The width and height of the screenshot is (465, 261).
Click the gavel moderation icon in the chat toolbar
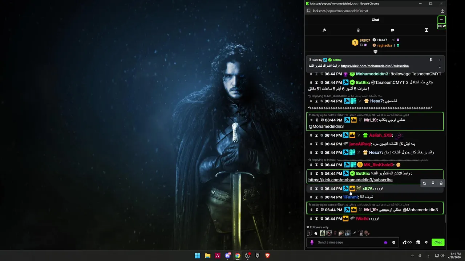pos(324,30)
